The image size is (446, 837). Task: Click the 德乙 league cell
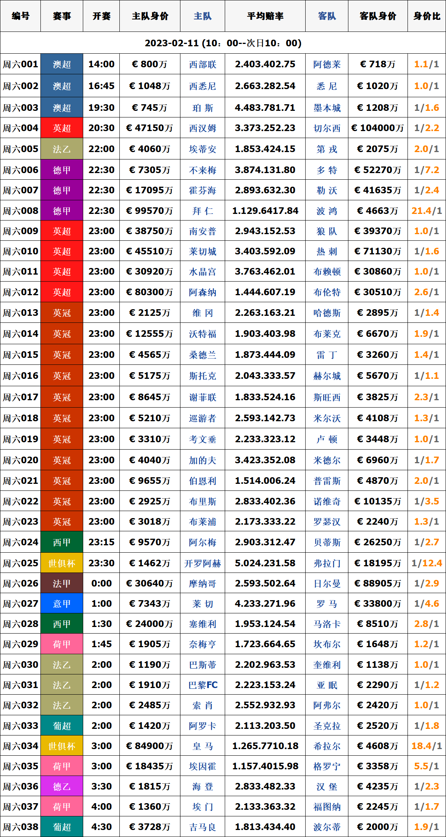(x=62, y=786)
